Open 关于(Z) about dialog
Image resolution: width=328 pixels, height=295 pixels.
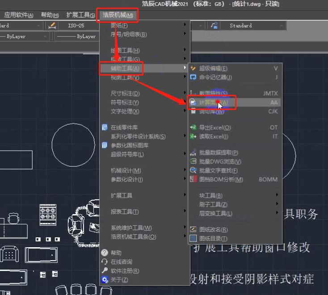144,280
